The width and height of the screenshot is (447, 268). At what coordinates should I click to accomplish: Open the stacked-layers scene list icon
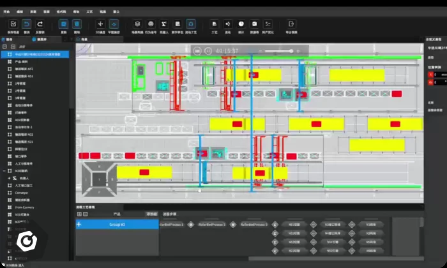[x=137, y=24]
